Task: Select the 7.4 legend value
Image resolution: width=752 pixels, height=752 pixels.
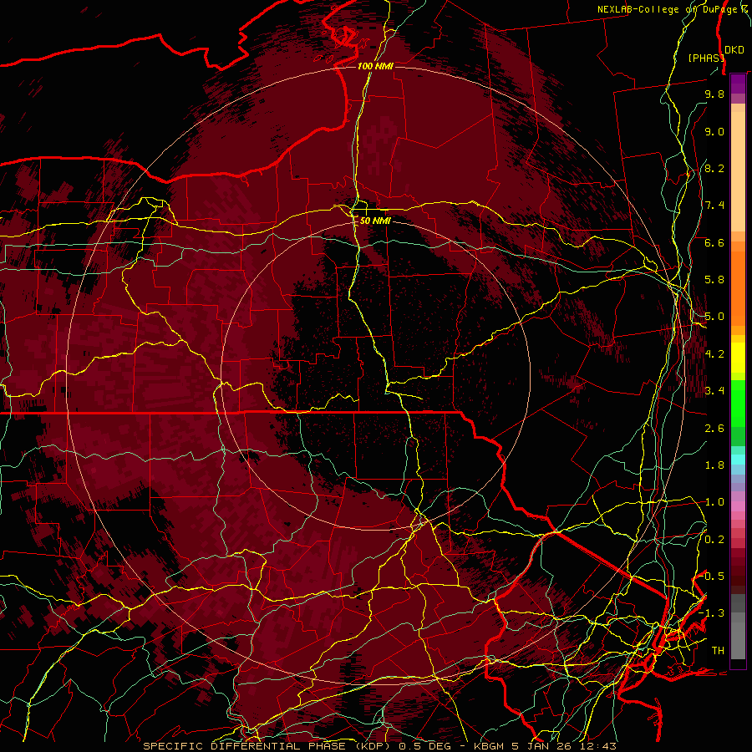Action: [714, 206]
